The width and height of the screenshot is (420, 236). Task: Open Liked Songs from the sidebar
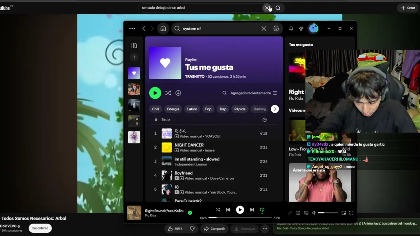pyautogui.click(x=134, y=73)
